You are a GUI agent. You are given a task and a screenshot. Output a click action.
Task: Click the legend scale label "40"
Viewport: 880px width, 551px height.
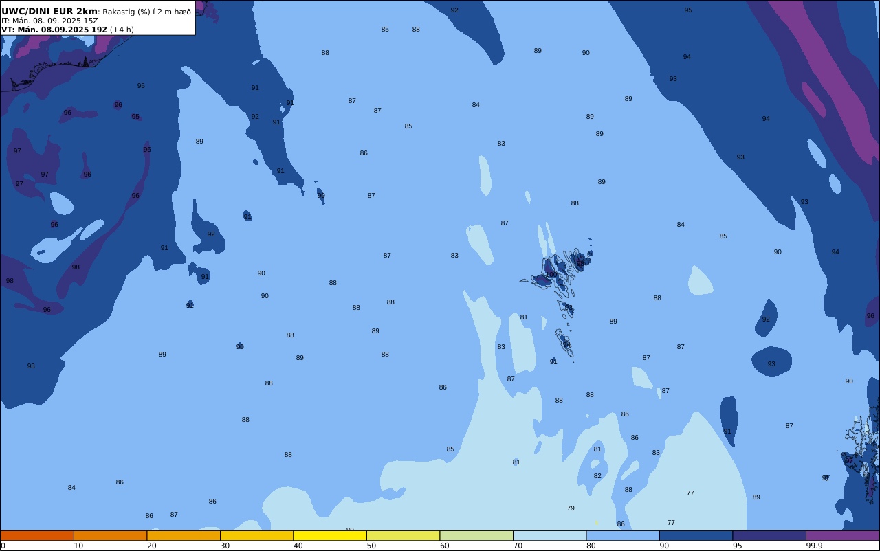pos(298,546)
